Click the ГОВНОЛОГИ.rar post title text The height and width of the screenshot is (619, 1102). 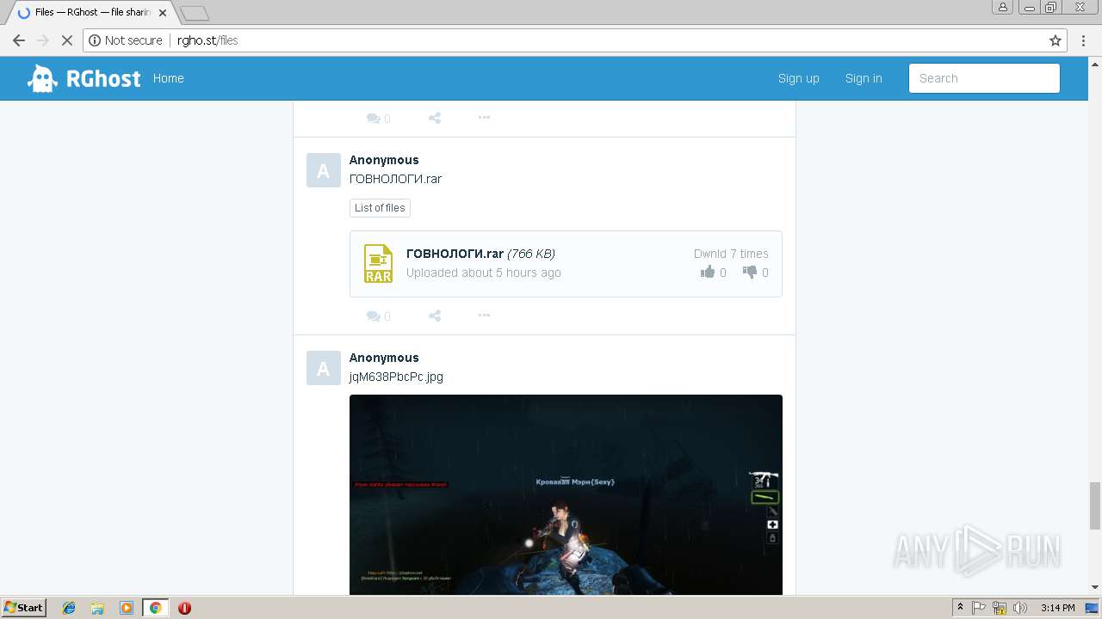click(395, 179)
